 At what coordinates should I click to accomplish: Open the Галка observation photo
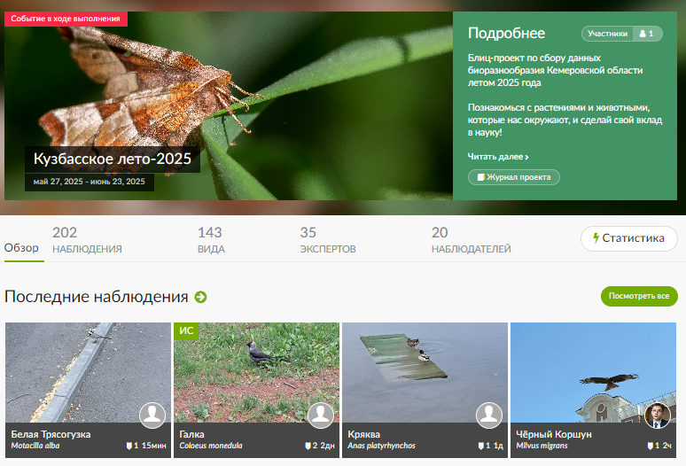(256, 372)
